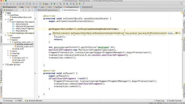Click the Debug app bug icon
Screen dimensions: 185x104
(54, 4)
